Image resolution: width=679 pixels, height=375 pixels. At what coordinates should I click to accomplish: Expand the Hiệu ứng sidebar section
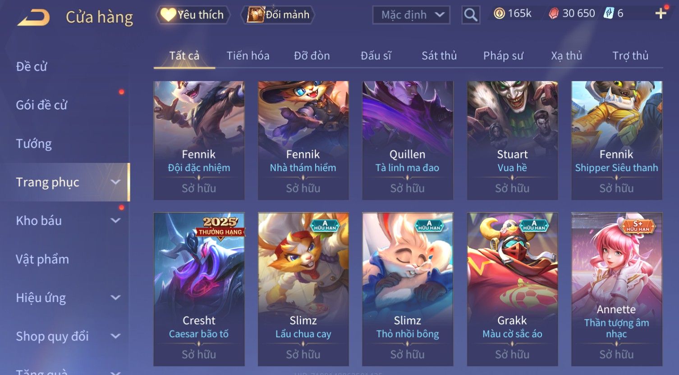[x=115, y=298]
